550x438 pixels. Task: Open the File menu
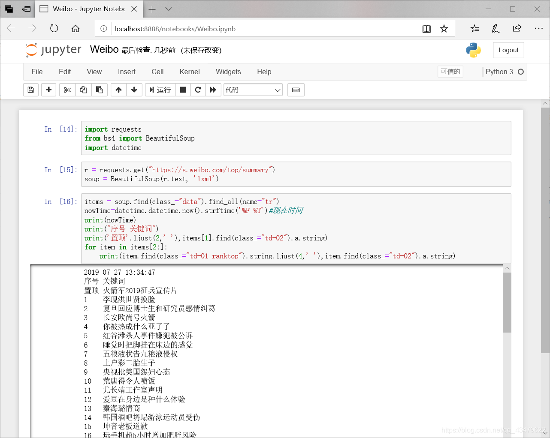[37, 72]
